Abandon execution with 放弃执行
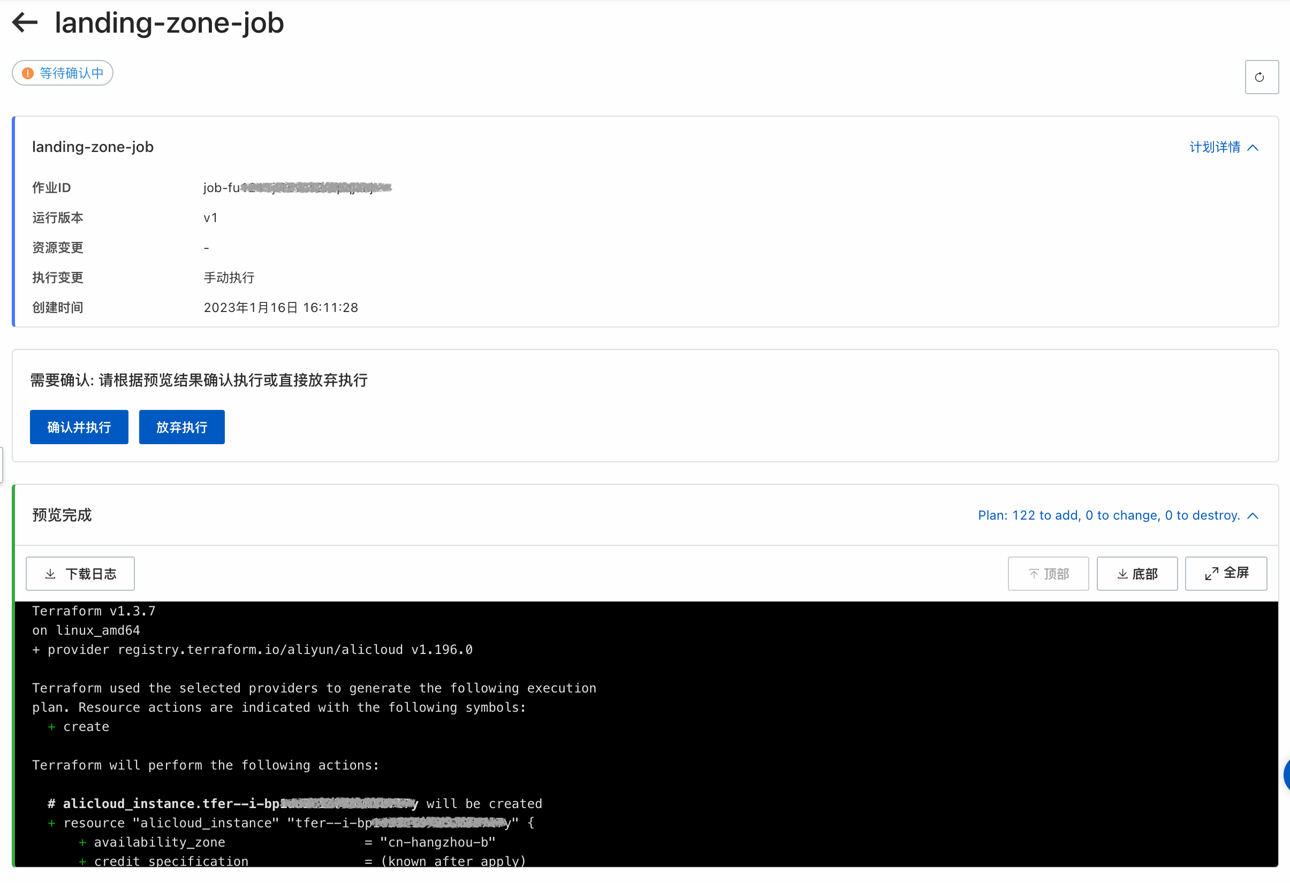The width and height of the screenshot is (1290, 883). coord(181,428)
